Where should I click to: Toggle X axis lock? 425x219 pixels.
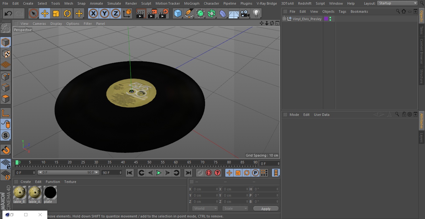[x=93, y=14]
